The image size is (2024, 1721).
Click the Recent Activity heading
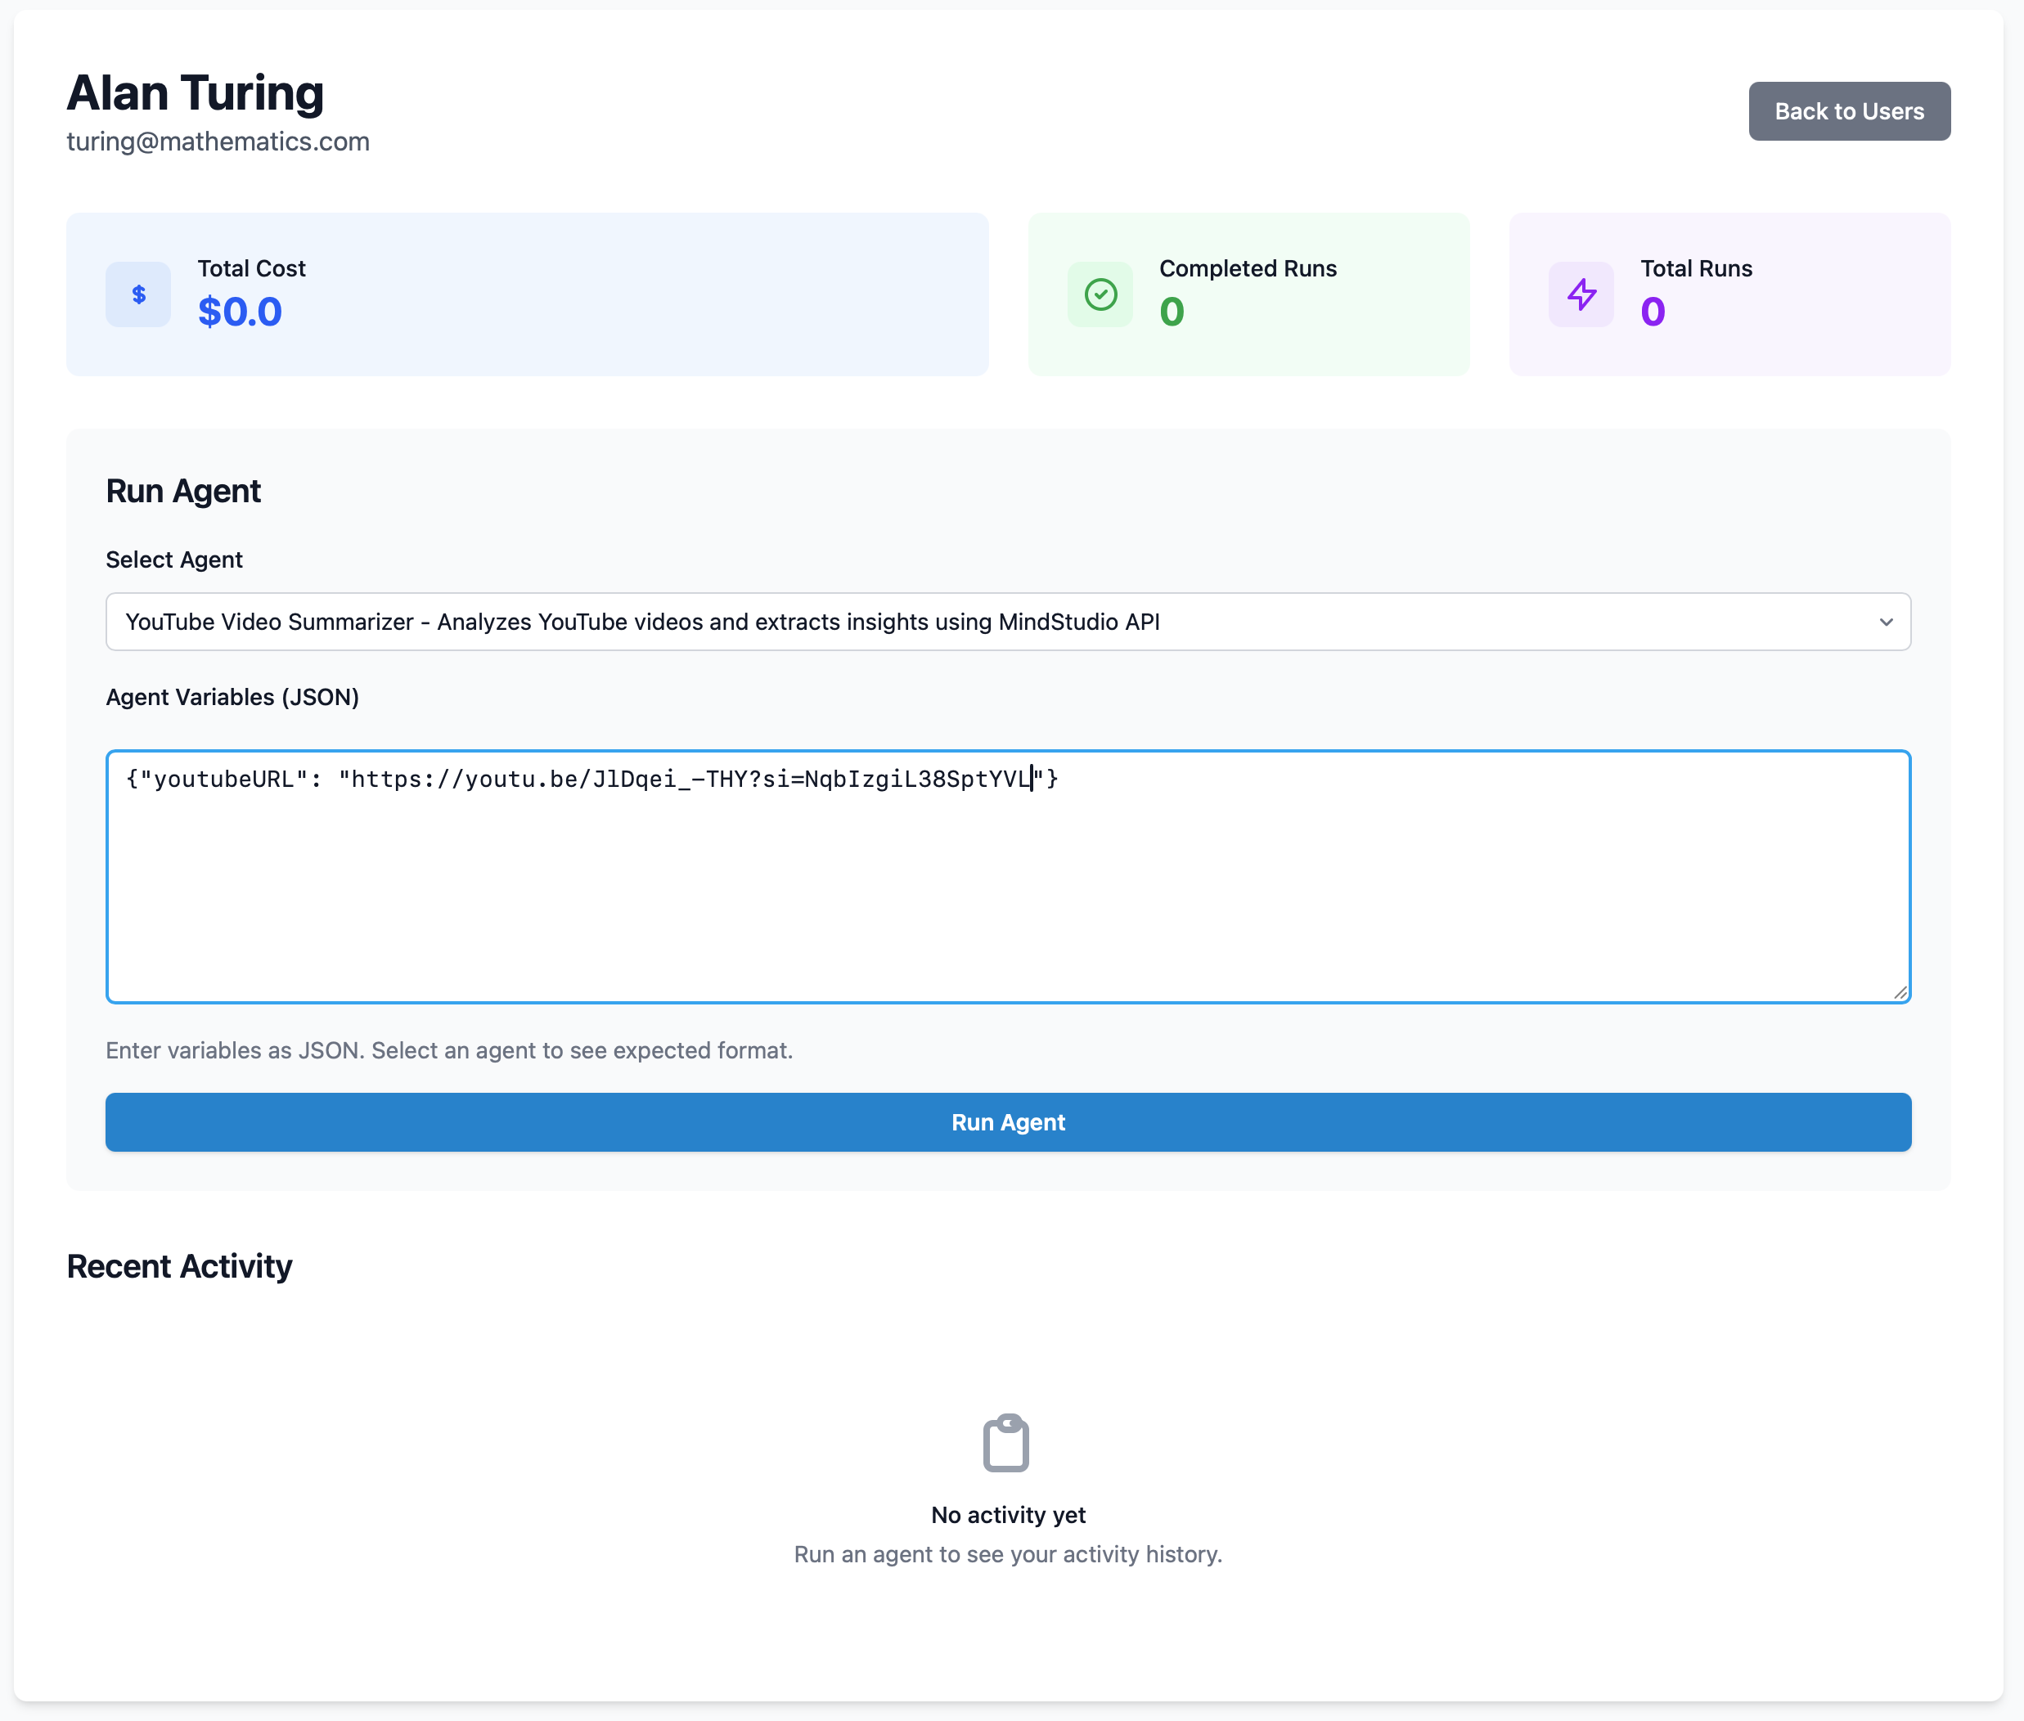tap(179, 1266)
